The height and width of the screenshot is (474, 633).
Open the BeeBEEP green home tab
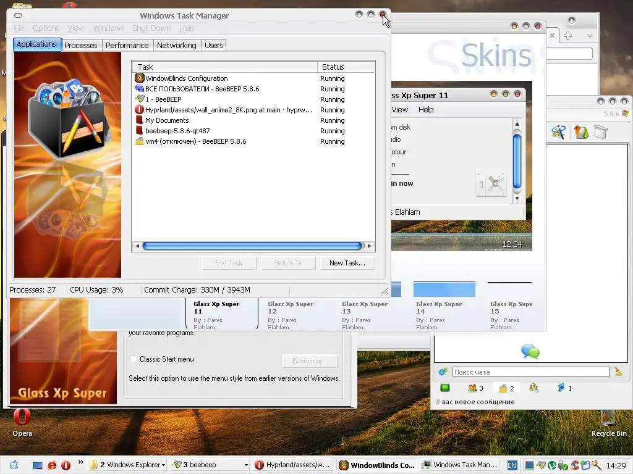coord(445,388)
